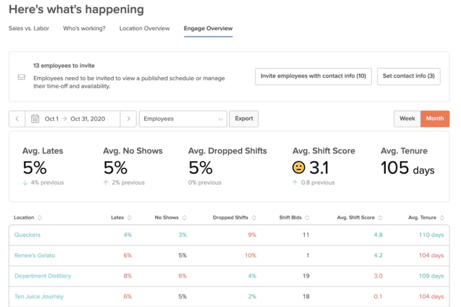Viewport: 461px width, 307px height.
Task: Go to next month arrow
Action: 128,119
